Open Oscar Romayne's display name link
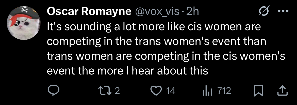297x105 pixels. [x=89, y=12]
